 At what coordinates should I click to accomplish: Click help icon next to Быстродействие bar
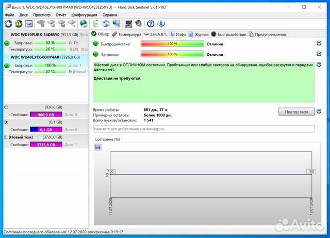(319, 43)
